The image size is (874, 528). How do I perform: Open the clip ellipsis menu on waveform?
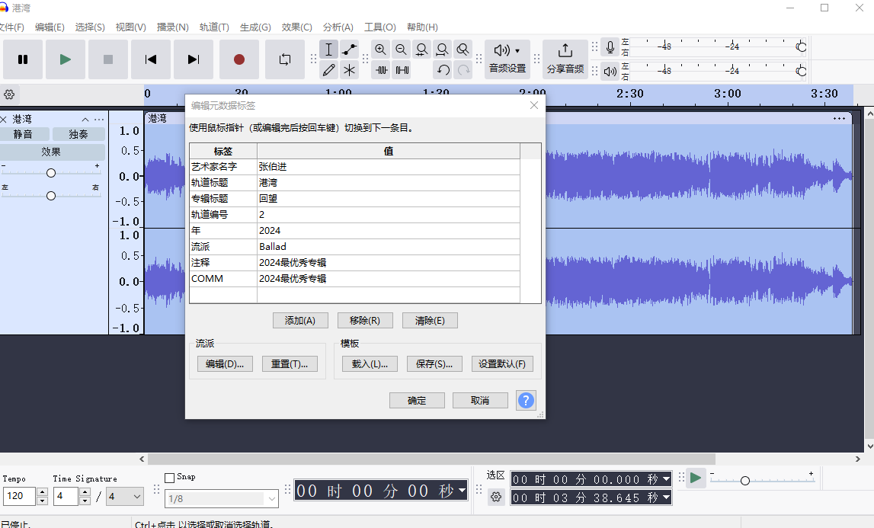(839, 118)
